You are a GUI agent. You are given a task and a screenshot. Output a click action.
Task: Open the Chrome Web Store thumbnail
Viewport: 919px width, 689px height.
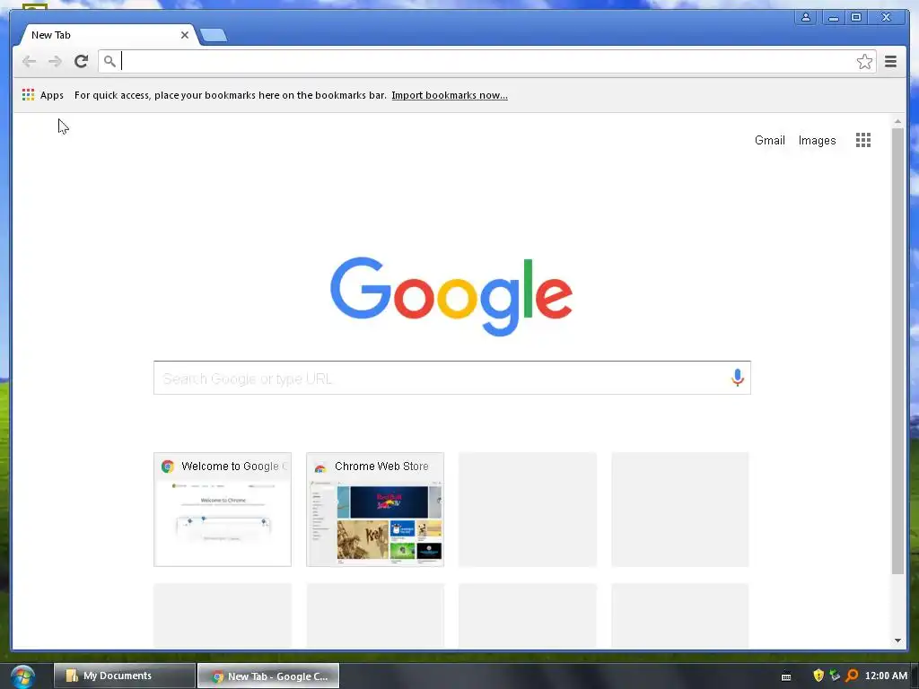tap(375, 510)
